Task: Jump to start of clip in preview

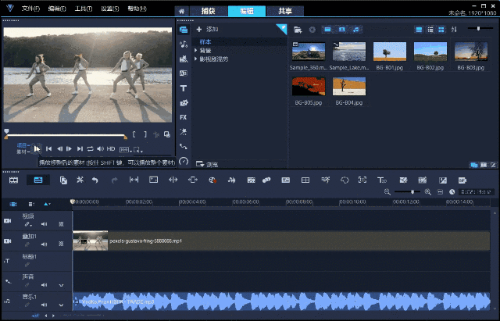Action: point(48,148)
